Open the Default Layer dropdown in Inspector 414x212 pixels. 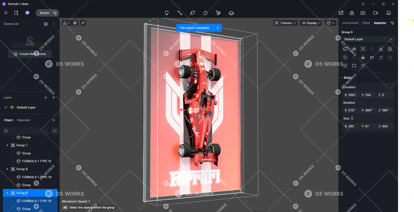pos(368,39)
